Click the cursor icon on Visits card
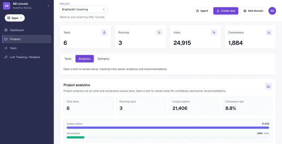282x144 pixels. pos(214,32)
